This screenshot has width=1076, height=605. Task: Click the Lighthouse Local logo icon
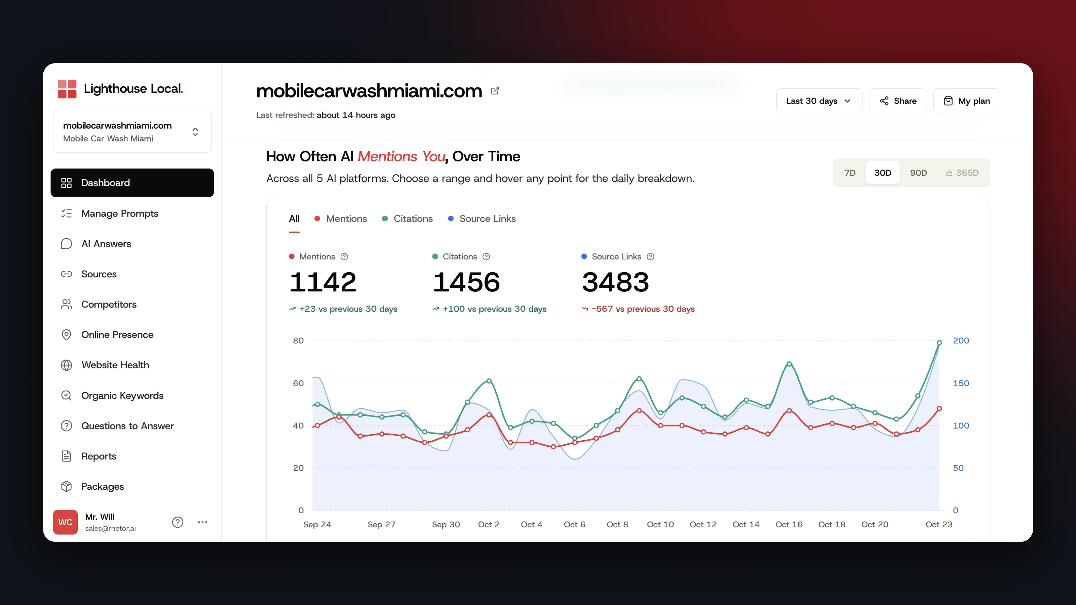click(67, 88)
